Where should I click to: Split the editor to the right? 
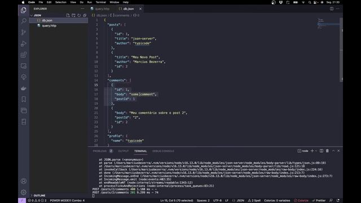(x=332, y=9)
